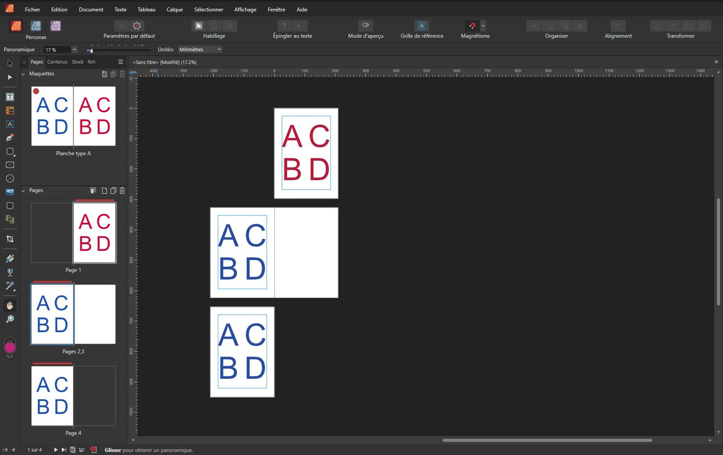Open Paramètres par défaut gear icon
The height and width of the screenshot is (455, 723).
[137, 26]
